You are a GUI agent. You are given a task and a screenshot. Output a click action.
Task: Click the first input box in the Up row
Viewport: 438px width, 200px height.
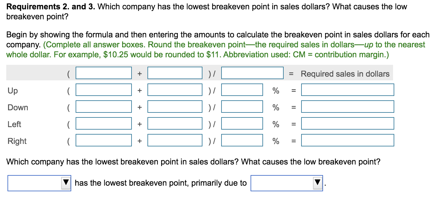pyautogui.click(x=103, y=90)
